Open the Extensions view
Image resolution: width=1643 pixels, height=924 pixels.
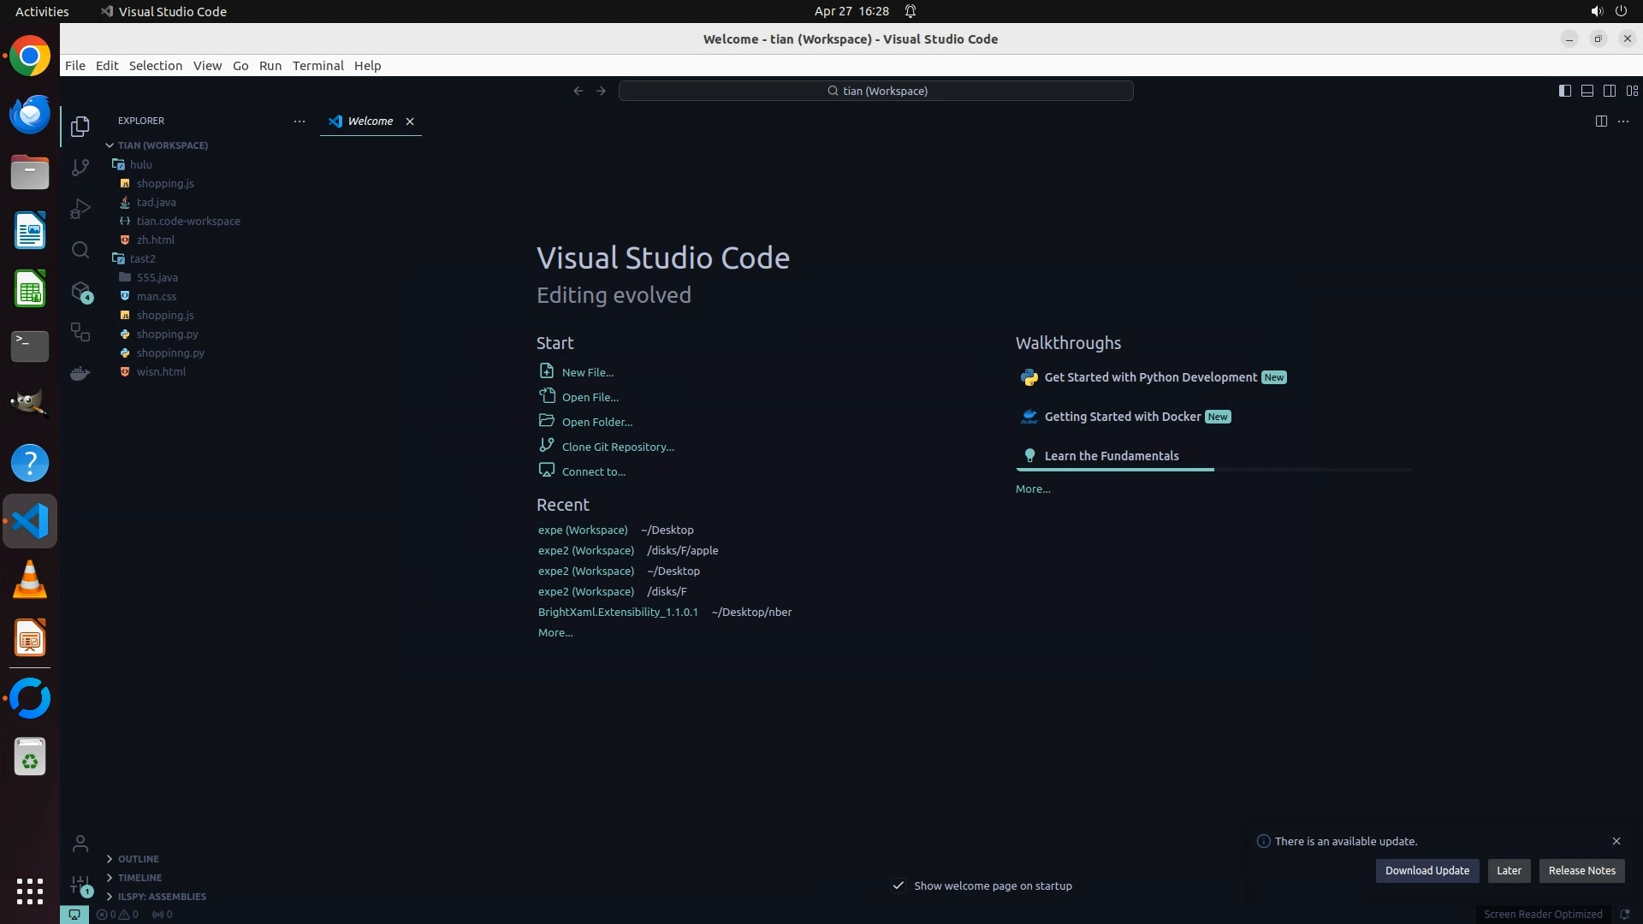point(80,292)
